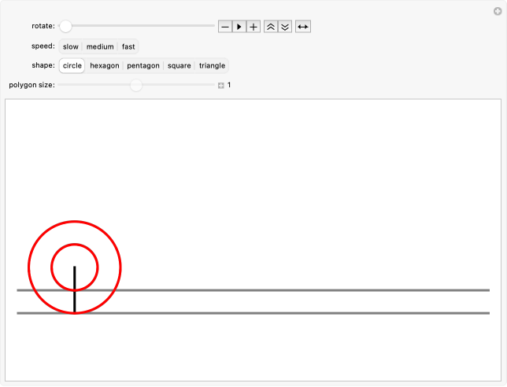
Task: Choose the pentagon shape
Action: point(143,66)
